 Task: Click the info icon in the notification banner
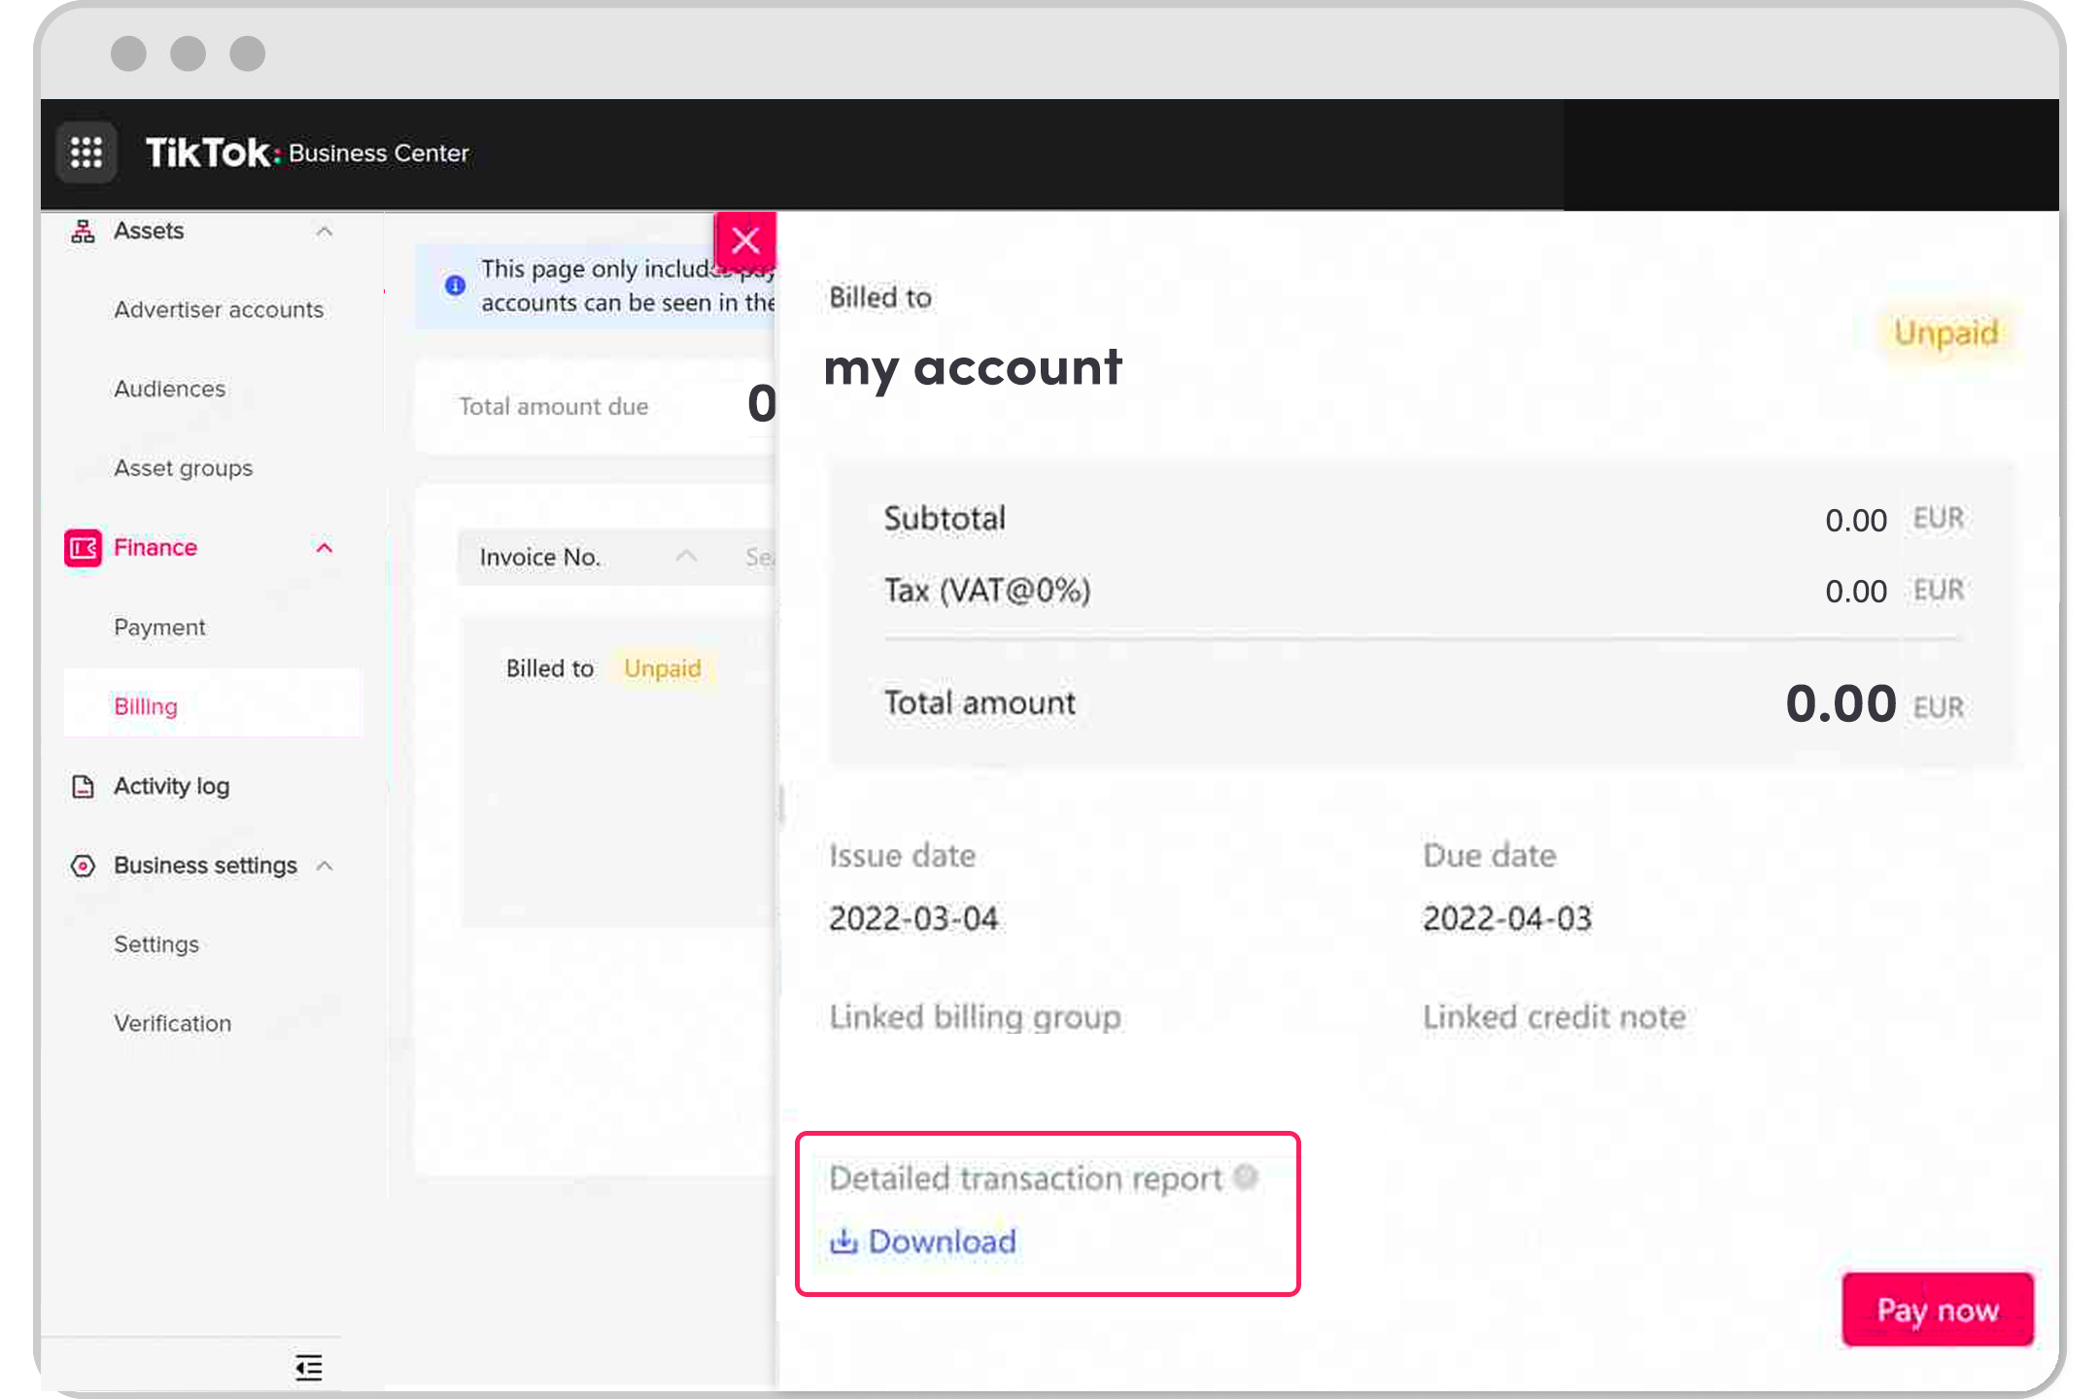[x=455, y=286]
